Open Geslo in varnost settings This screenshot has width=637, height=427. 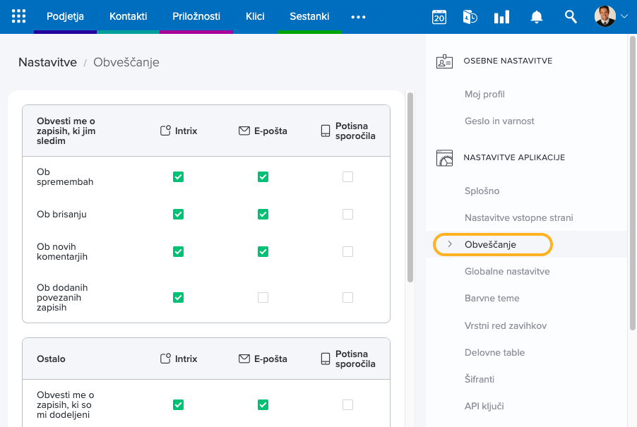tap(499, 121)
